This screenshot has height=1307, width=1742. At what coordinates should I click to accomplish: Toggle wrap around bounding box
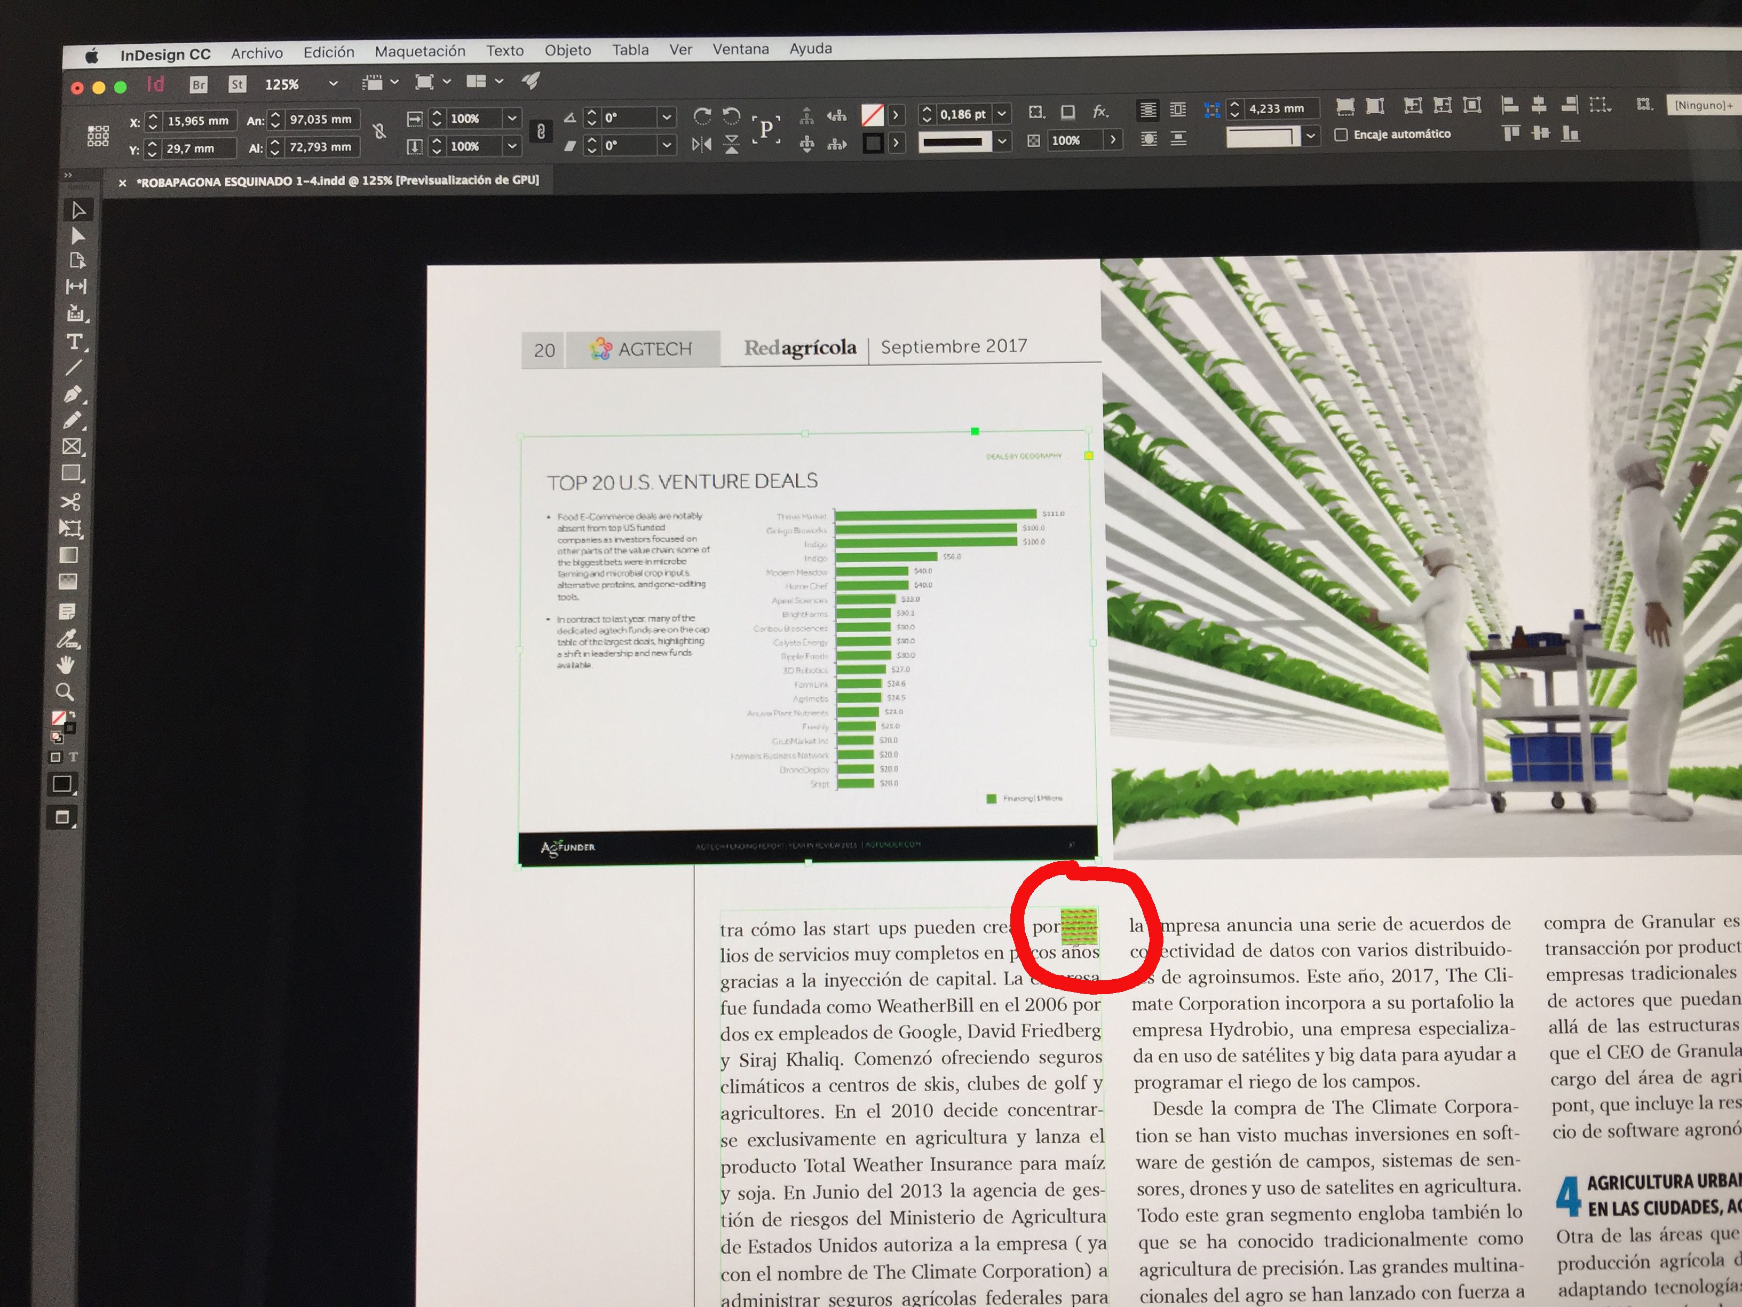[x=1178, y=109]
